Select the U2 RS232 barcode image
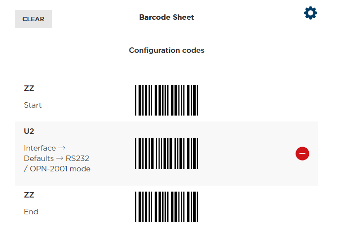This screenshot has width=338, height=239. click(x=167, y=154)
